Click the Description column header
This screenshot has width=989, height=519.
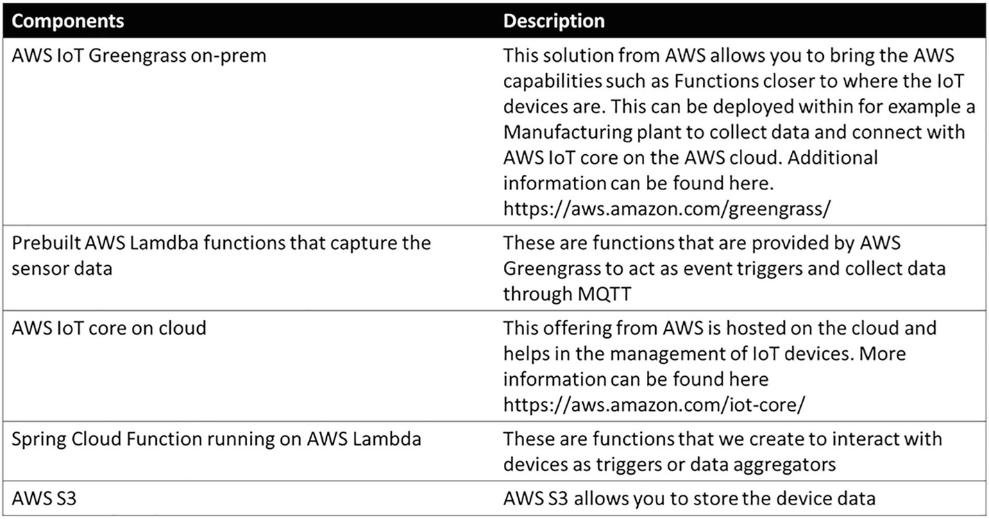(x=554, y=21)
